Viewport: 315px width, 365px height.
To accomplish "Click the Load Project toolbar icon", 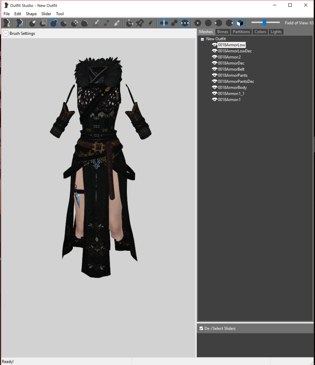I will (20, 23).
